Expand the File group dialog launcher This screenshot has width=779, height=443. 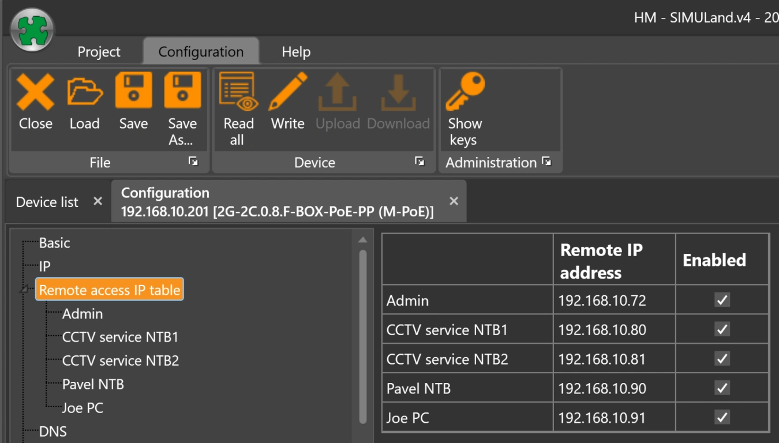193,162
